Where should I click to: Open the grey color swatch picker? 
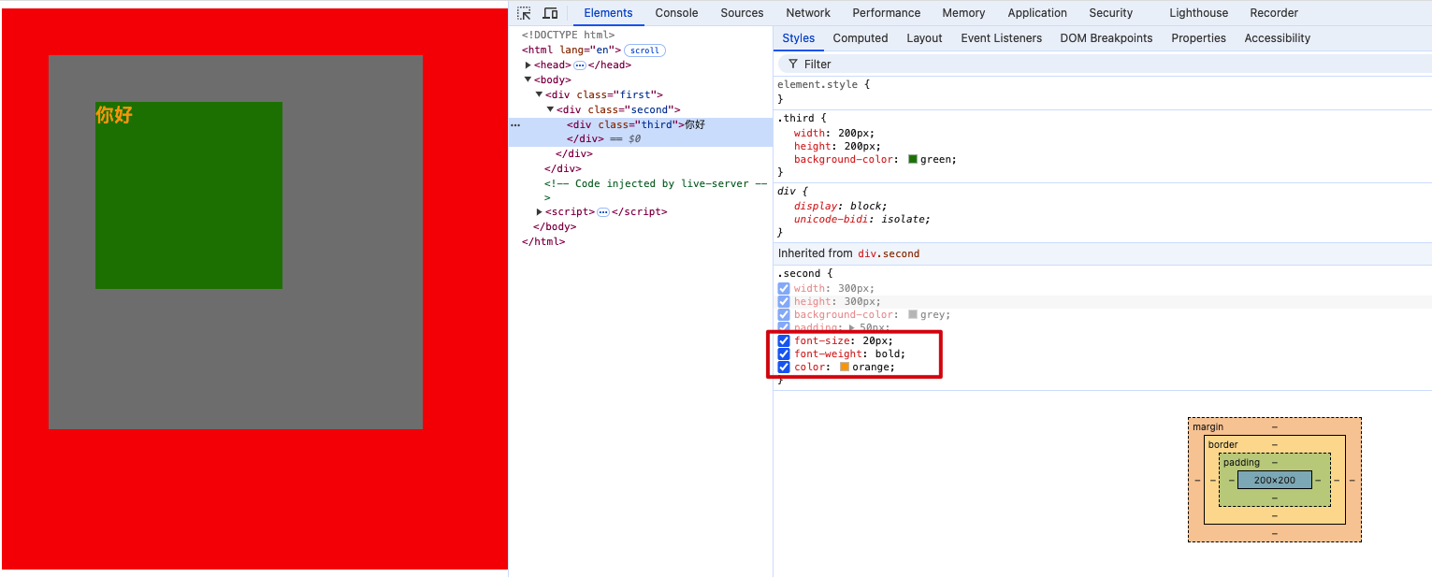click(x=913, y=315)
